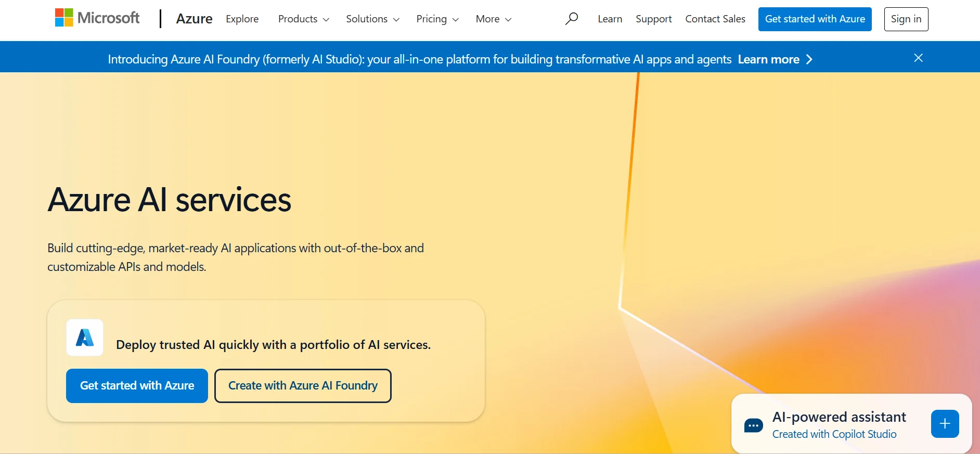Click the Build cutting-edge, market-ready paragraph
The height and width of the screenshot is (454, 980).
point(236,257)
